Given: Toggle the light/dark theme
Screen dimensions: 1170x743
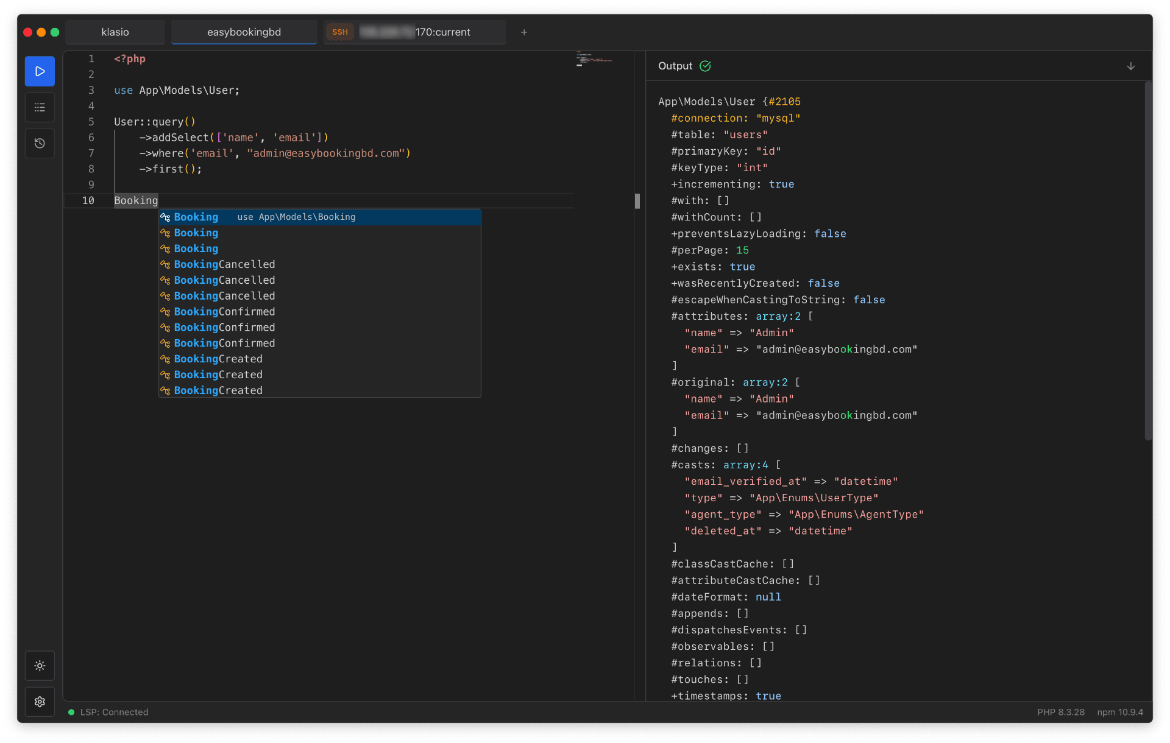Looking at the screenshot, I should pyautogui.click(x=39, y=666).
